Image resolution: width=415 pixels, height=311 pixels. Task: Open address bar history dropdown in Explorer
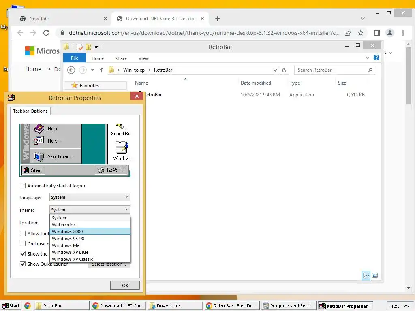point(275,70)
